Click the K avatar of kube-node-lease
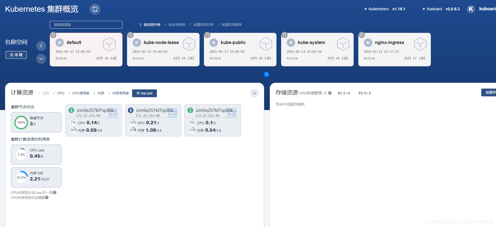Image resolution: width=496 pixels, height=227 pixels. tap(137, 43)
